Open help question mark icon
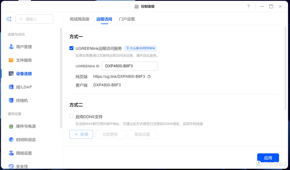This screenshot has width=290, height=170. pos(248,6)
